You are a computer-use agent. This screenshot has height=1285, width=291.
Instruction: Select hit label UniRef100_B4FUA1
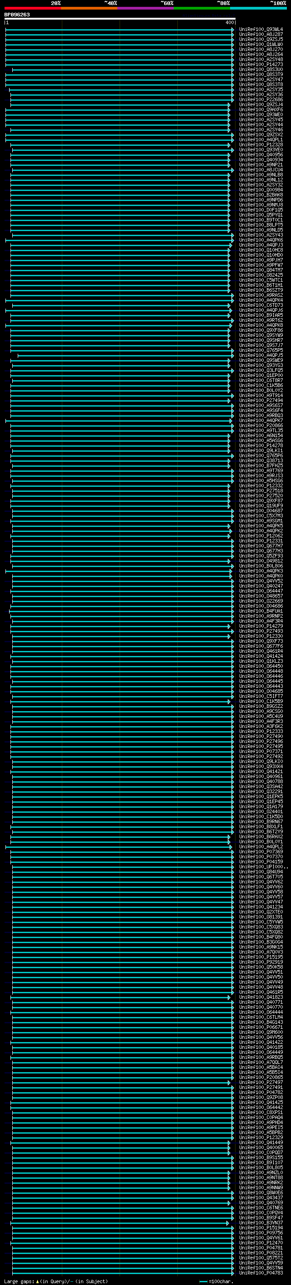pos(261,611)
